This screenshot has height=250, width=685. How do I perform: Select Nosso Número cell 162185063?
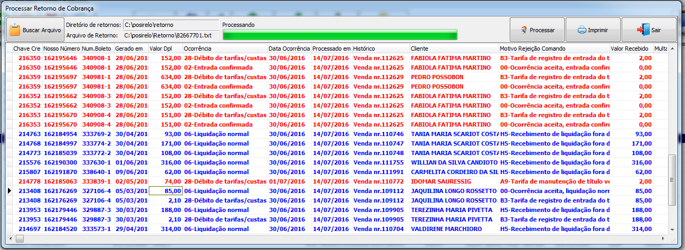[61, 181]
